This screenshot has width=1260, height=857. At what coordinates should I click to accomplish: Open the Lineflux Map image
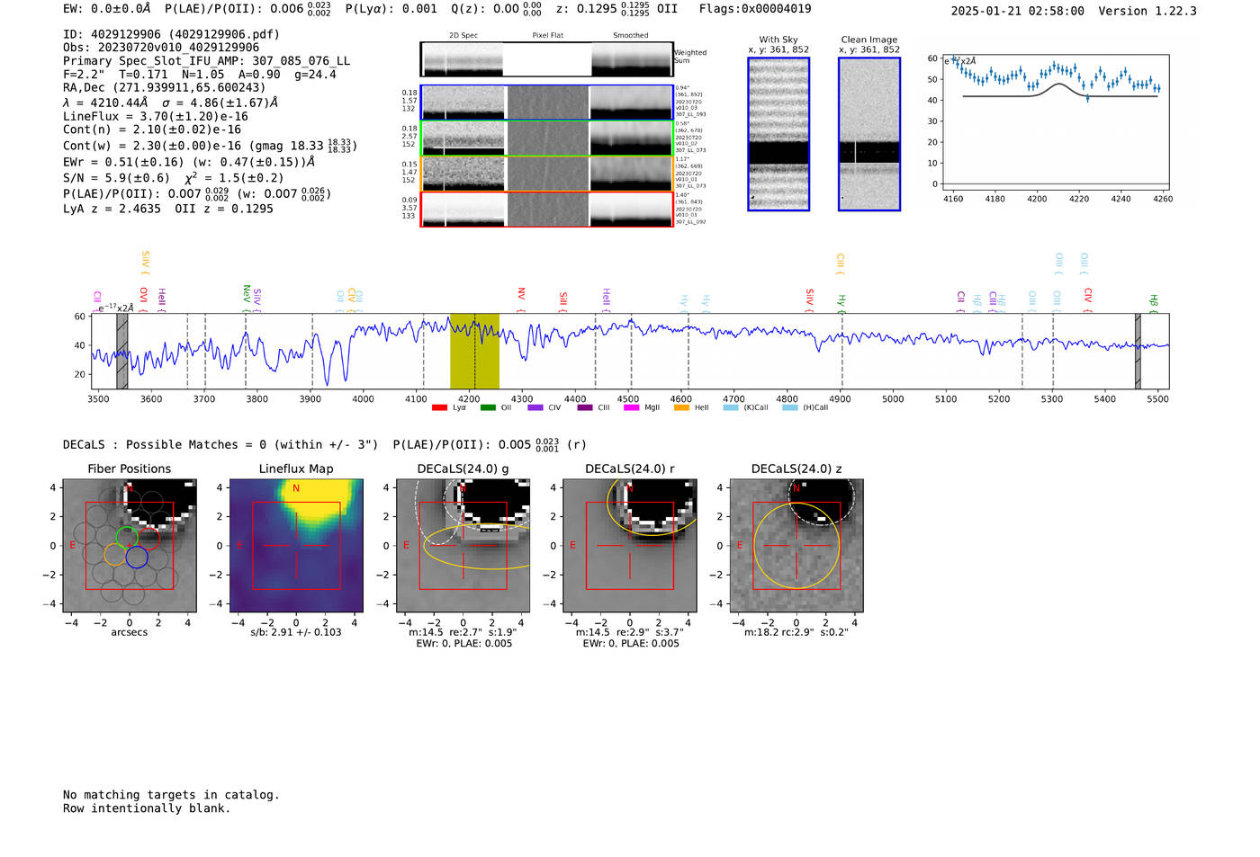point(296,546)
